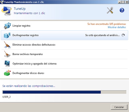Click the TuneUp computer logo icon
Image resolution: width=129 pixels, height=112 pixels.
[x=7, y=11]
